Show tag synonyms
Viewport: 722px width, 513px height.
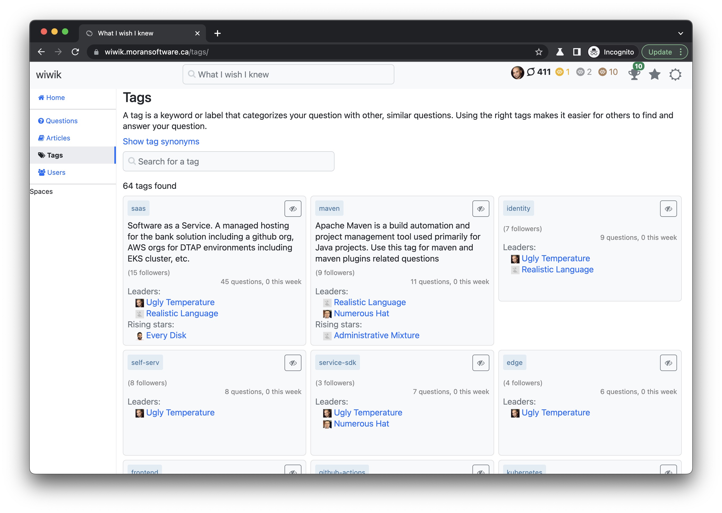(161, 141)
